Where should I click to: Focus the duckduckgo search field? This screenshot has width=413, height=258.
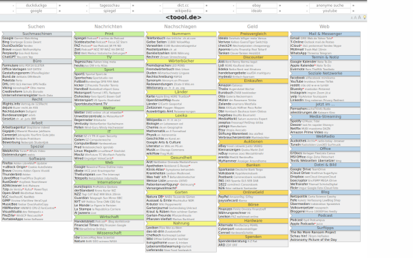(36, 6)
